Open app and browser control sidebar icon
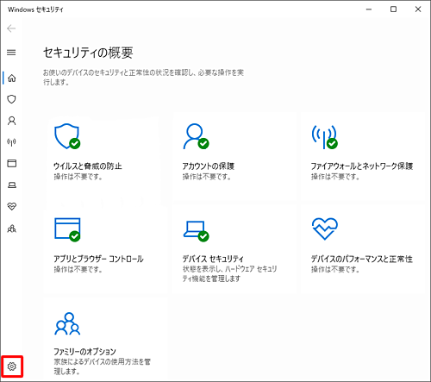Viewport: 431px width, 382px height. (x=11, y=163)
